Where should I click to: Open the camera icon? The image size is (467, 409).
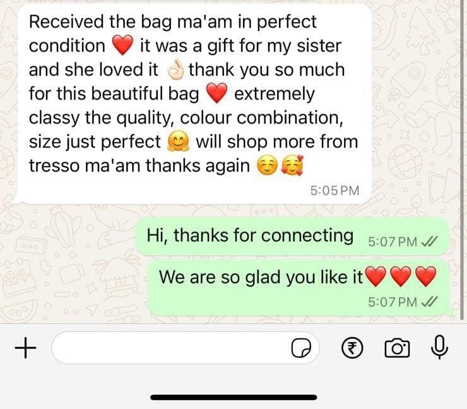(x=398, y=348)
